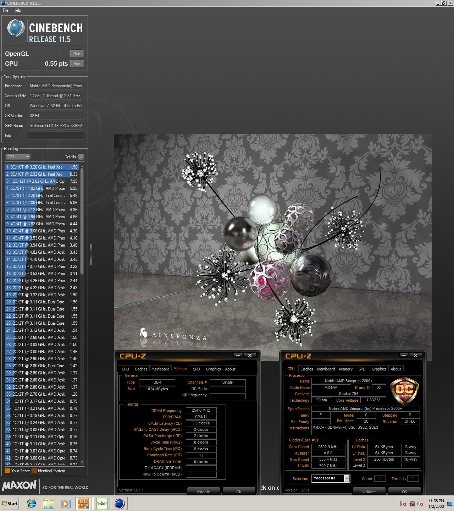Image resolution: width=454 pixels, height=511 pixels.
Task: Click the ranking list scroll-down arrow
Action: [82, 463]
